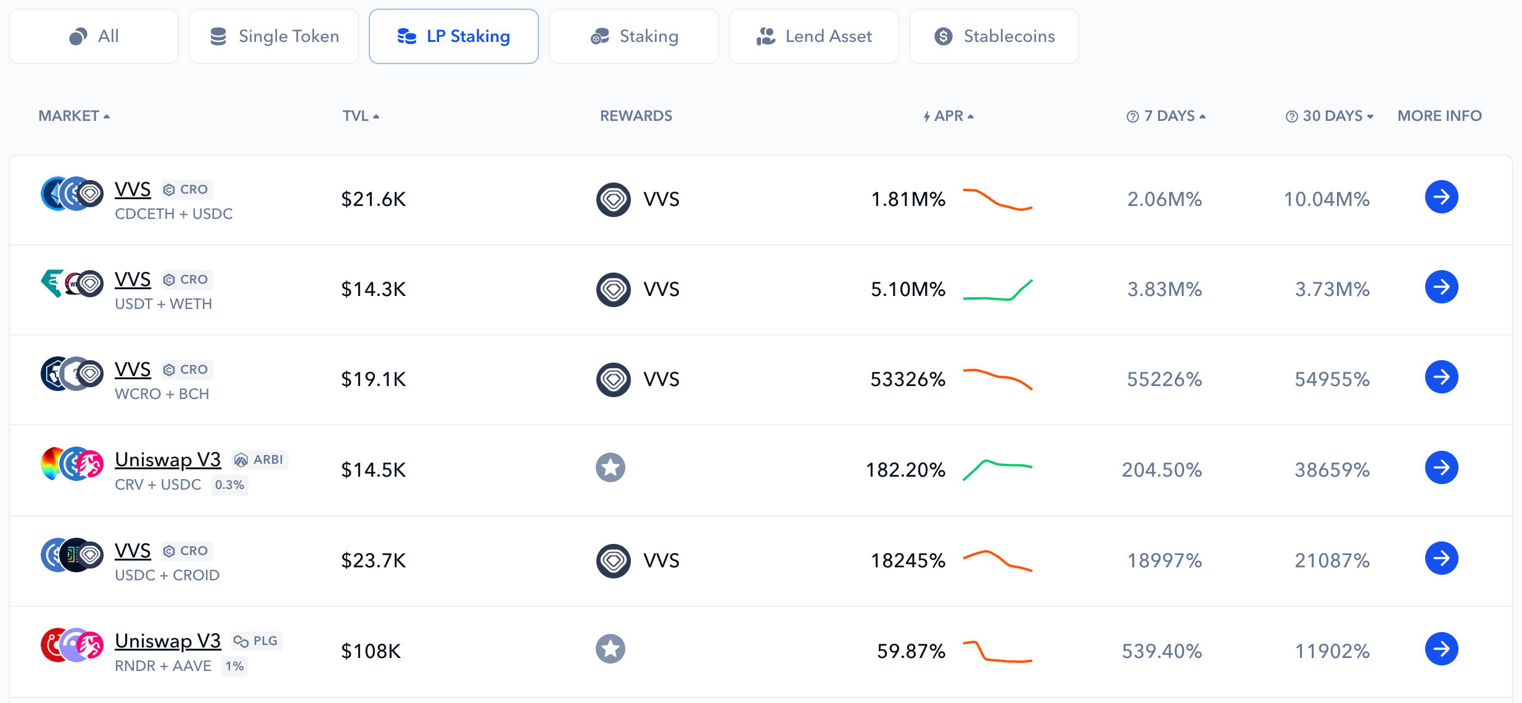
Task: Open more info arrow for USDT + WETH
Action: pyautogui.click(x=1441, y=287)
